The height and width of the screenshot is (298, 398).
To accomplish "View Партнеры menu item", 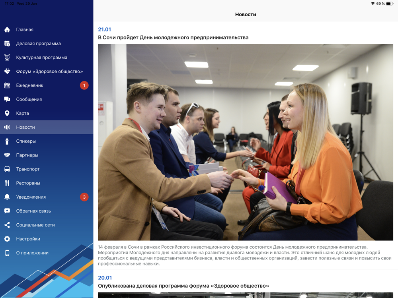I will [47, 155].
